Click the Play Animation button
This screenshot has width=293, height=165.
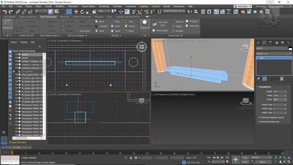coord(218,158)
